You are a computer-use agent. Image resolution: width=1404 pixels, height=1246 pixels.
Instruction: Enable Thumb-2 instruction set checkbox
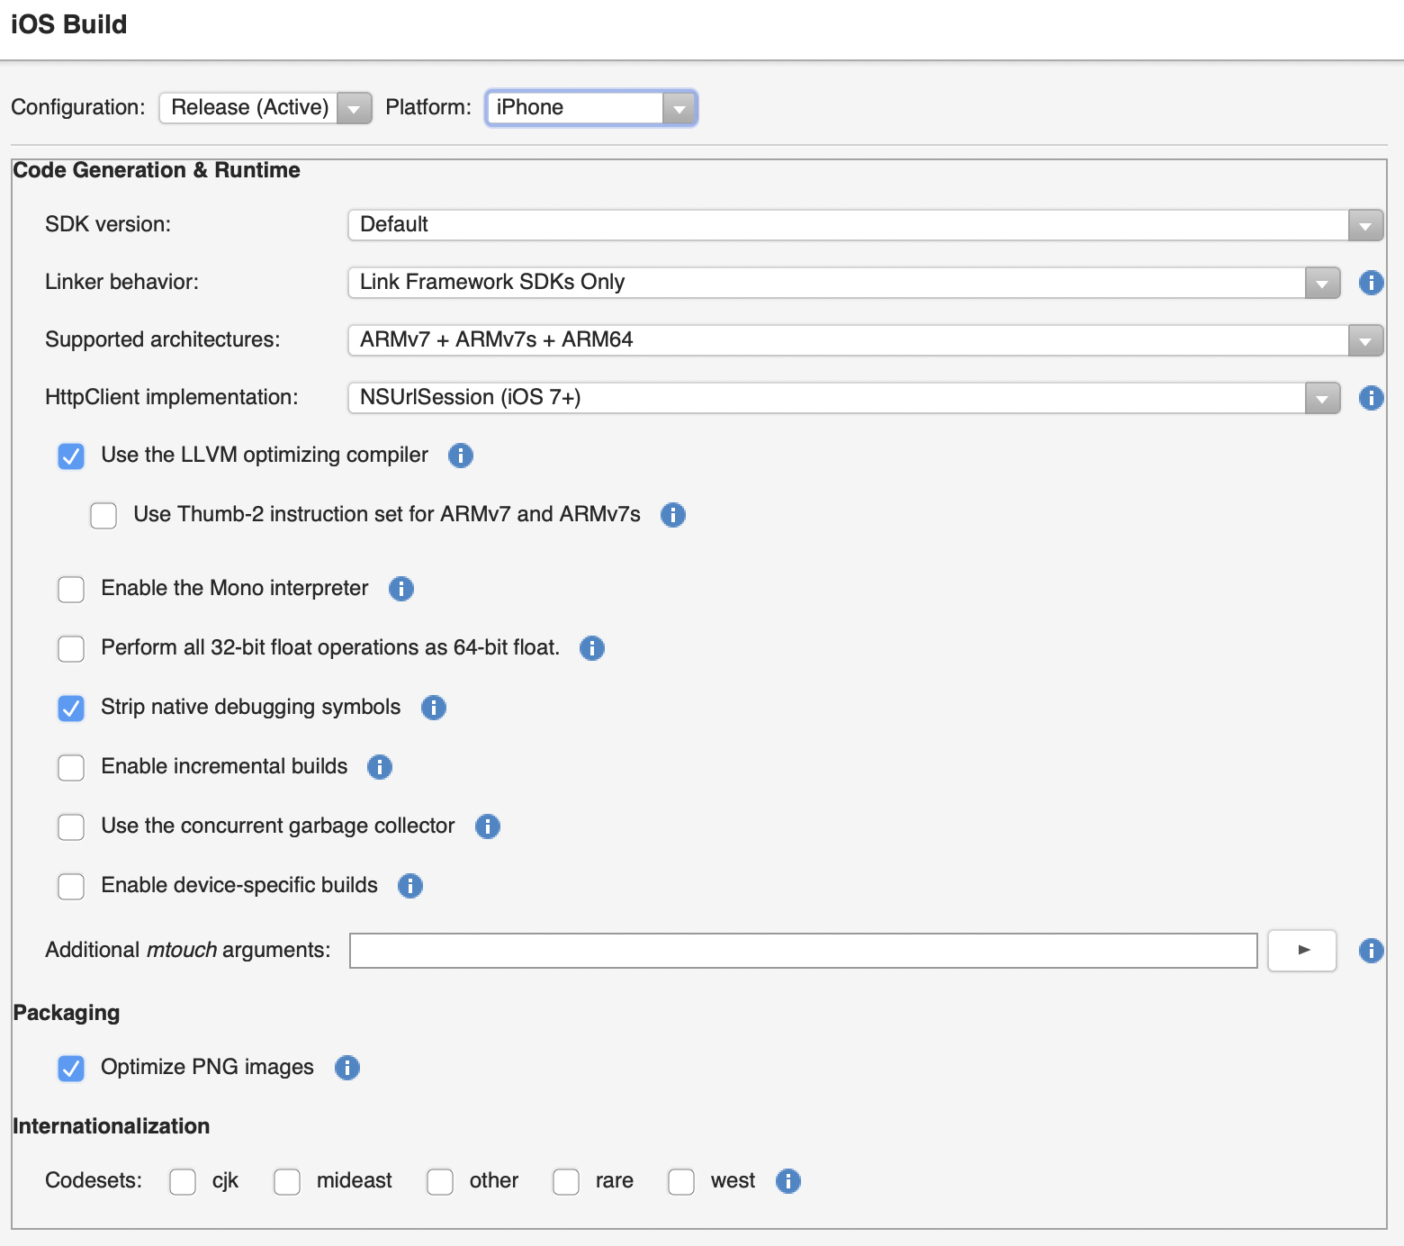pos(103,516)
